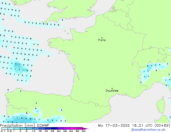Click the '0.1' legend scale label
This screenshot has width=171, height=132.
click(3, 131)
